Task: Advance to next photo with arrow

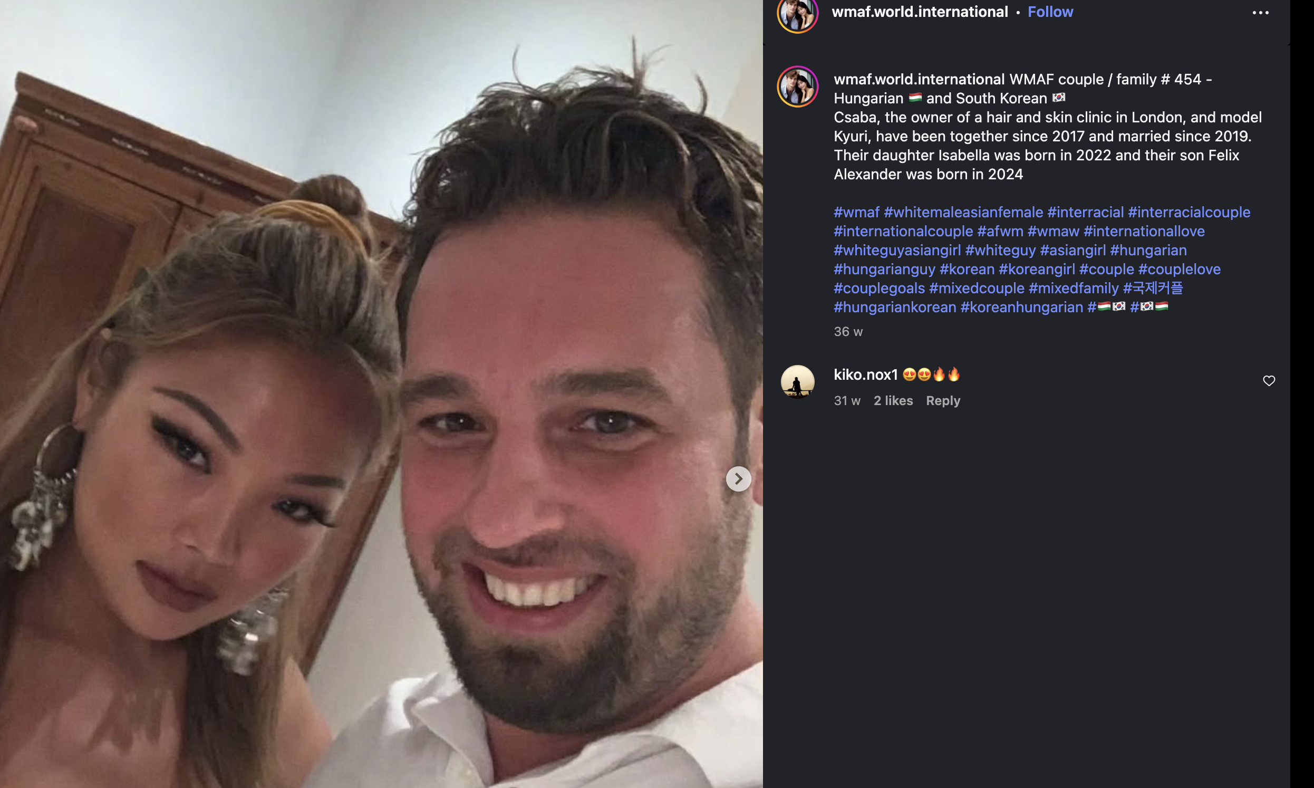Action: (738, 479)
